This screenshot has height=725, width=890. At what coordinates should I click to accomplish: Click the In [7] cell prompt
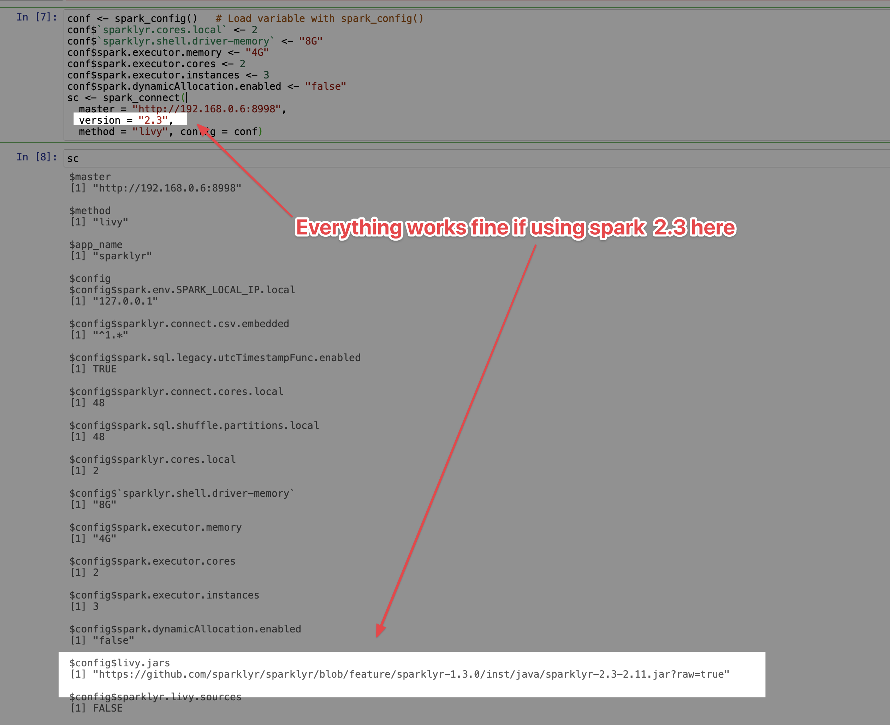(37, 17)
